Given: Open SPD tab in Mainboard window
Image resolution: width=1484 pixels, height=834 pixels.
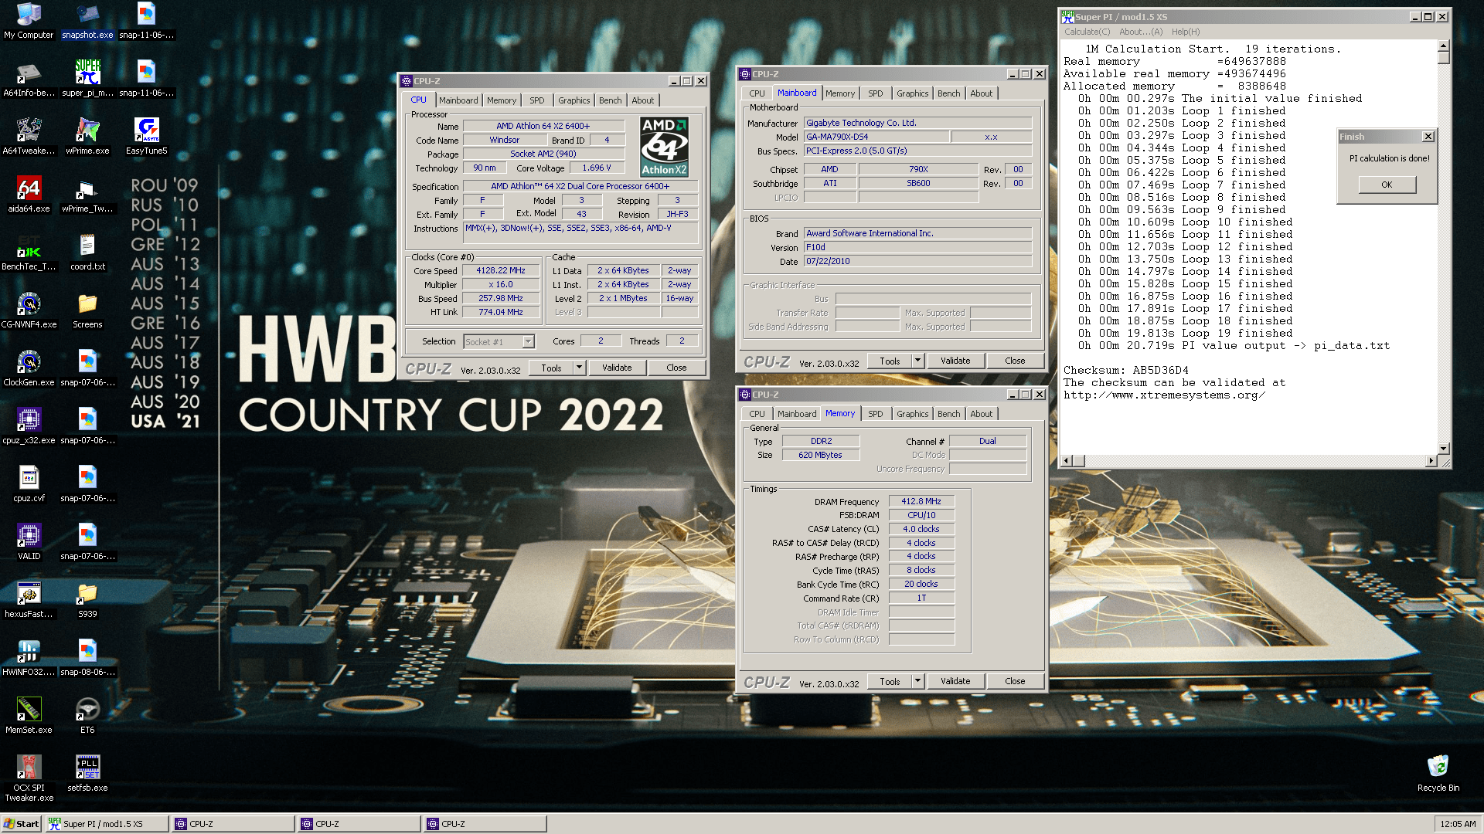Looking at the screenshot, I should 875,93.
